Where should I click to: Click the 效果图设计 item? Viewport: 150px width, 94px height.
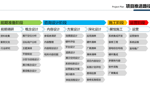(x=74, y=36)
